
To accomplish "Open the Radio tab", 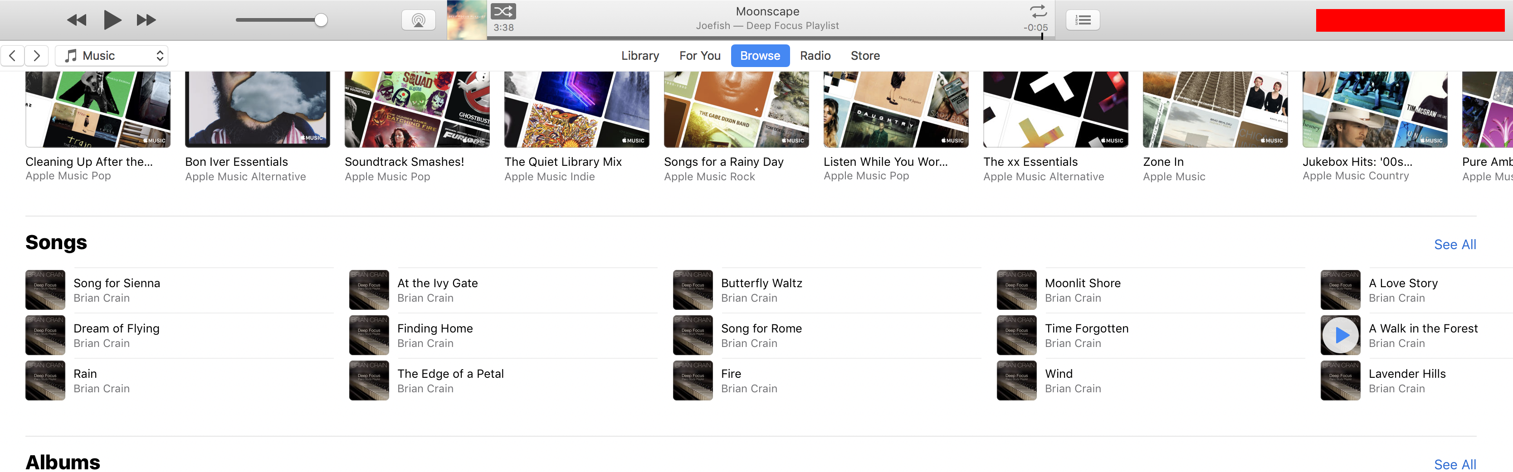I will [x=815, y=56].
